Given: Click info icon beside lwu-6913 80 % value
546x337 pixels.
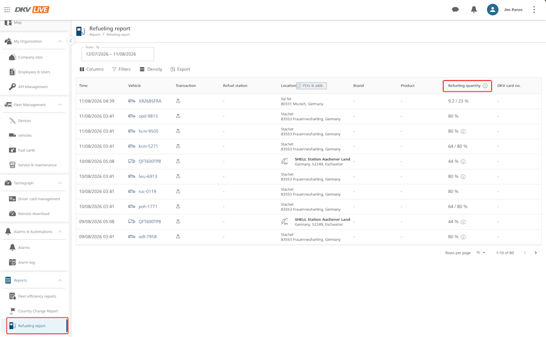Looking at the screenshot, I should click(463, 177).
